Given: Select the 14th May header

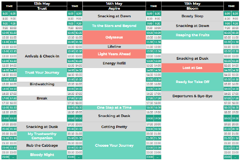Looking at the screenshot, I should 114,4.
